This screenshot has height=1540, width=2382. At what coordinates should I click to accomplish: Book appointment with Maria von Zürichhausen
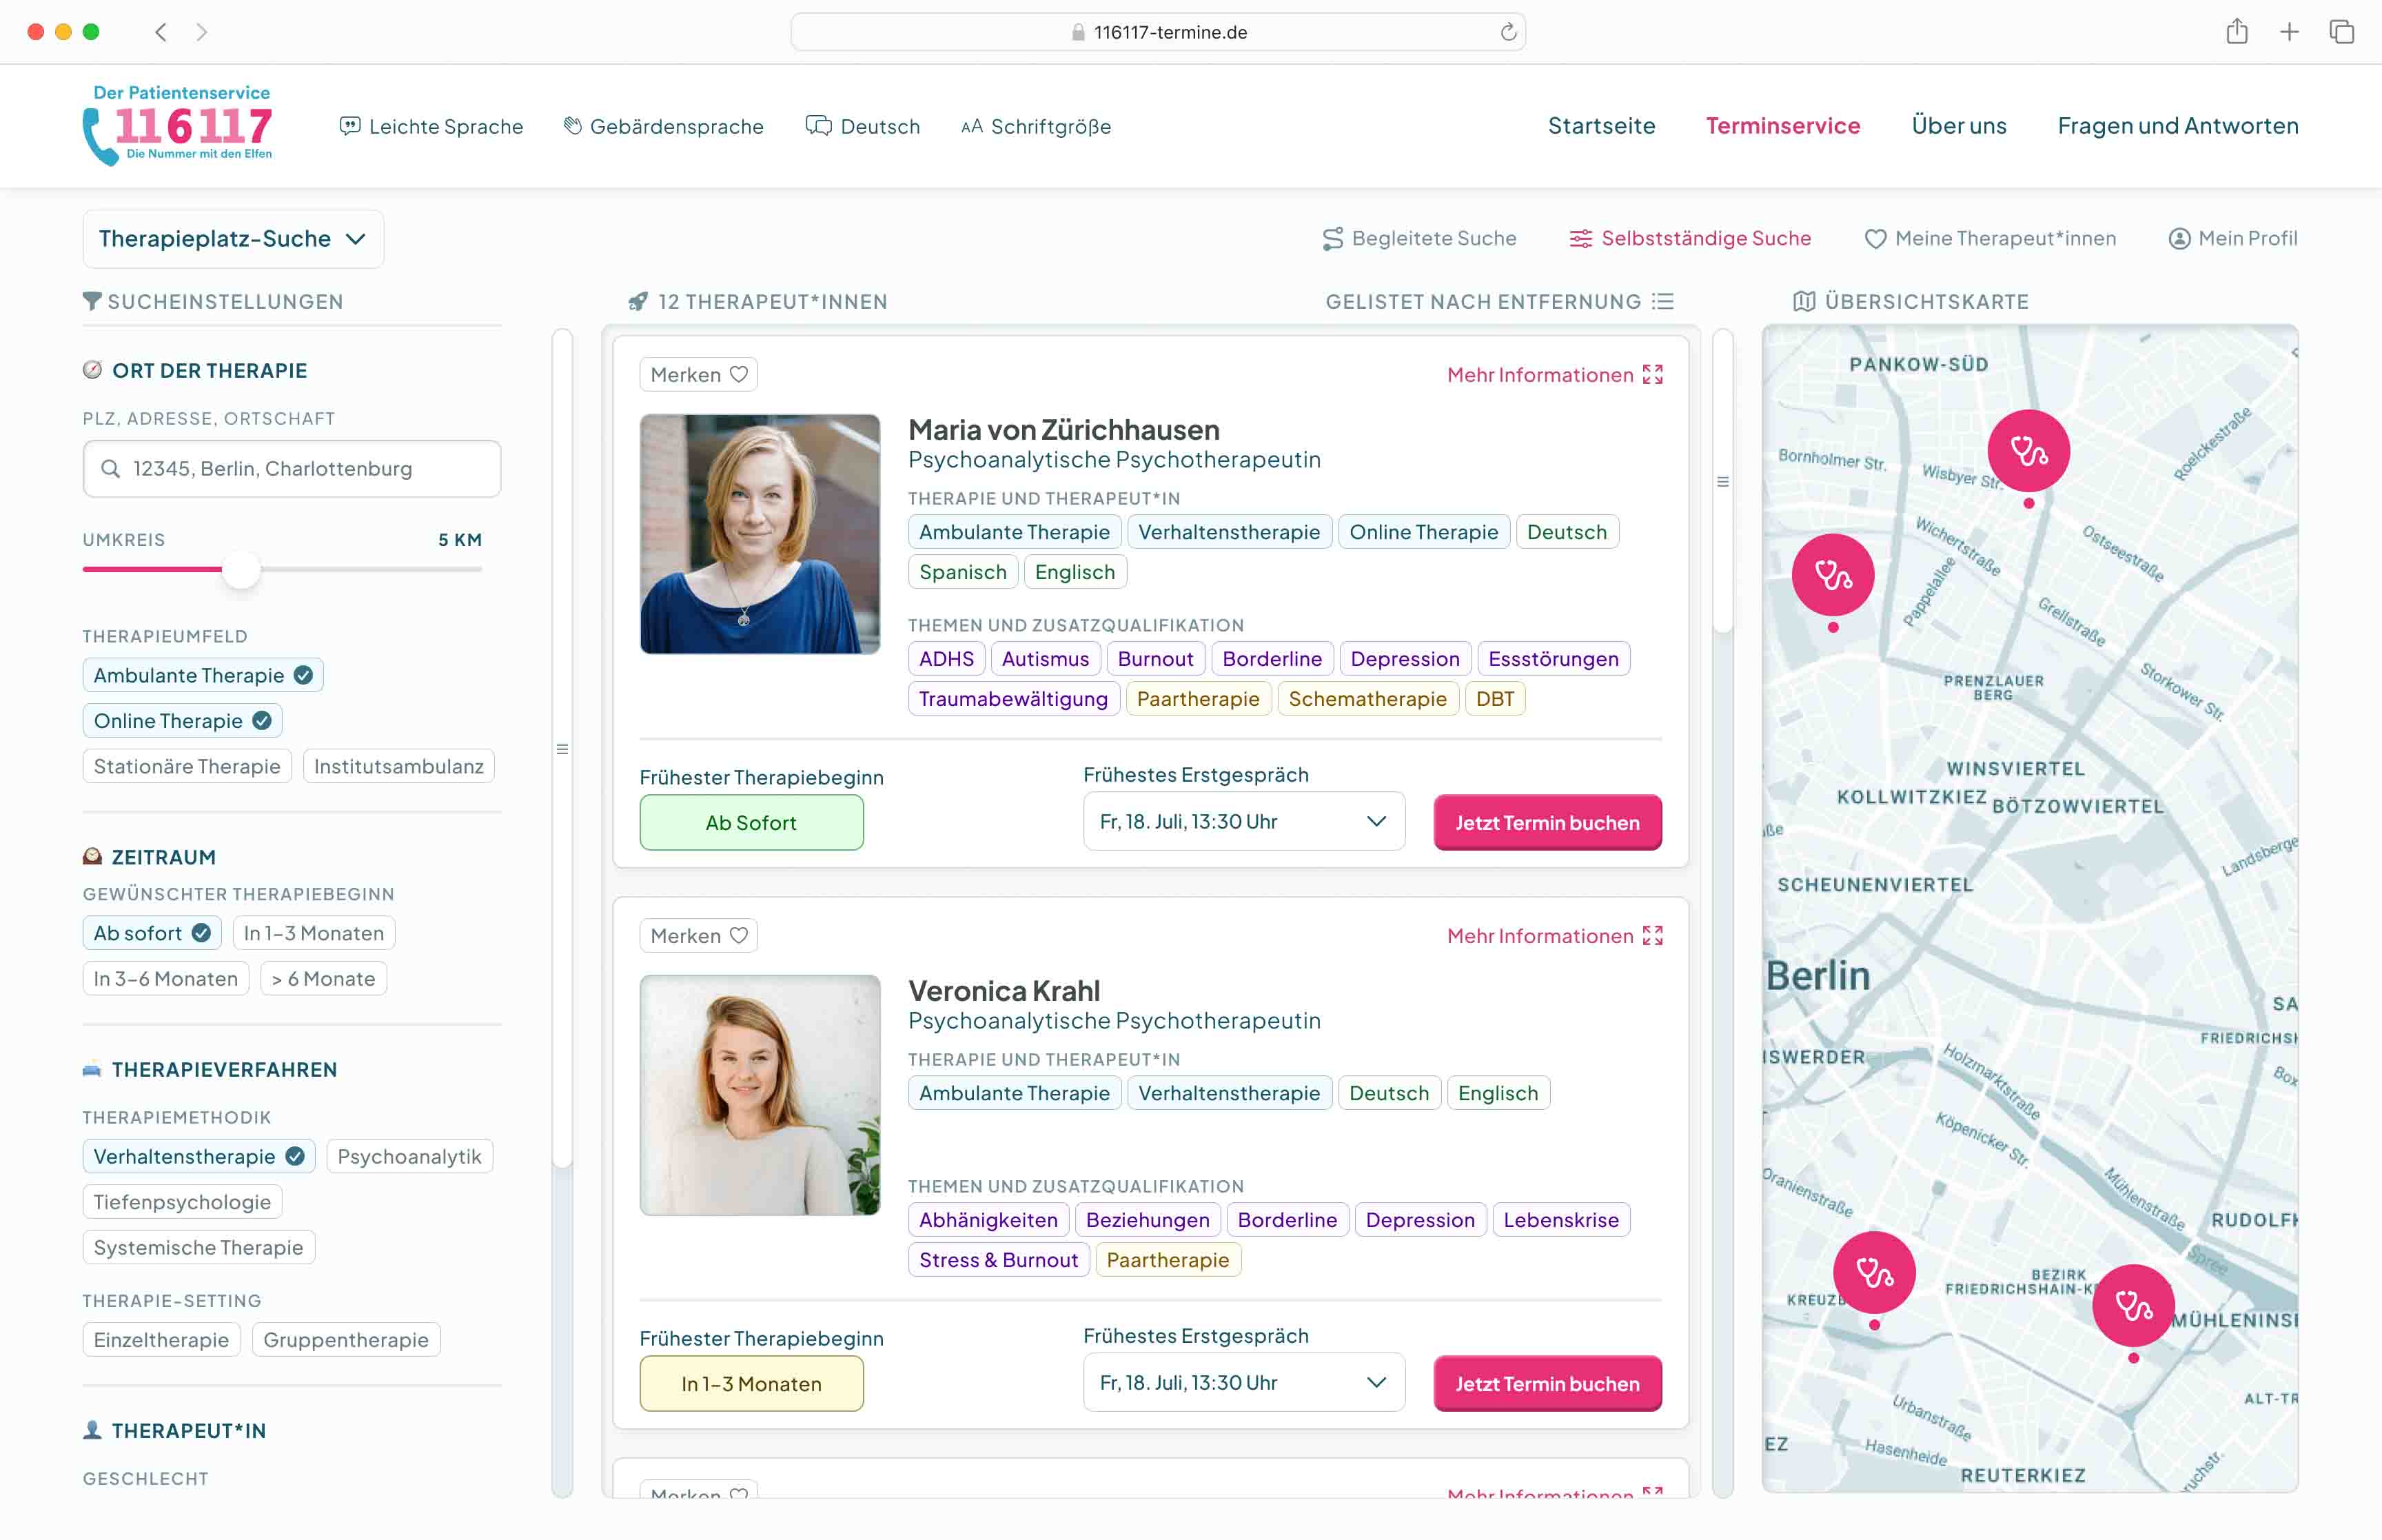tap(1547, 822)
